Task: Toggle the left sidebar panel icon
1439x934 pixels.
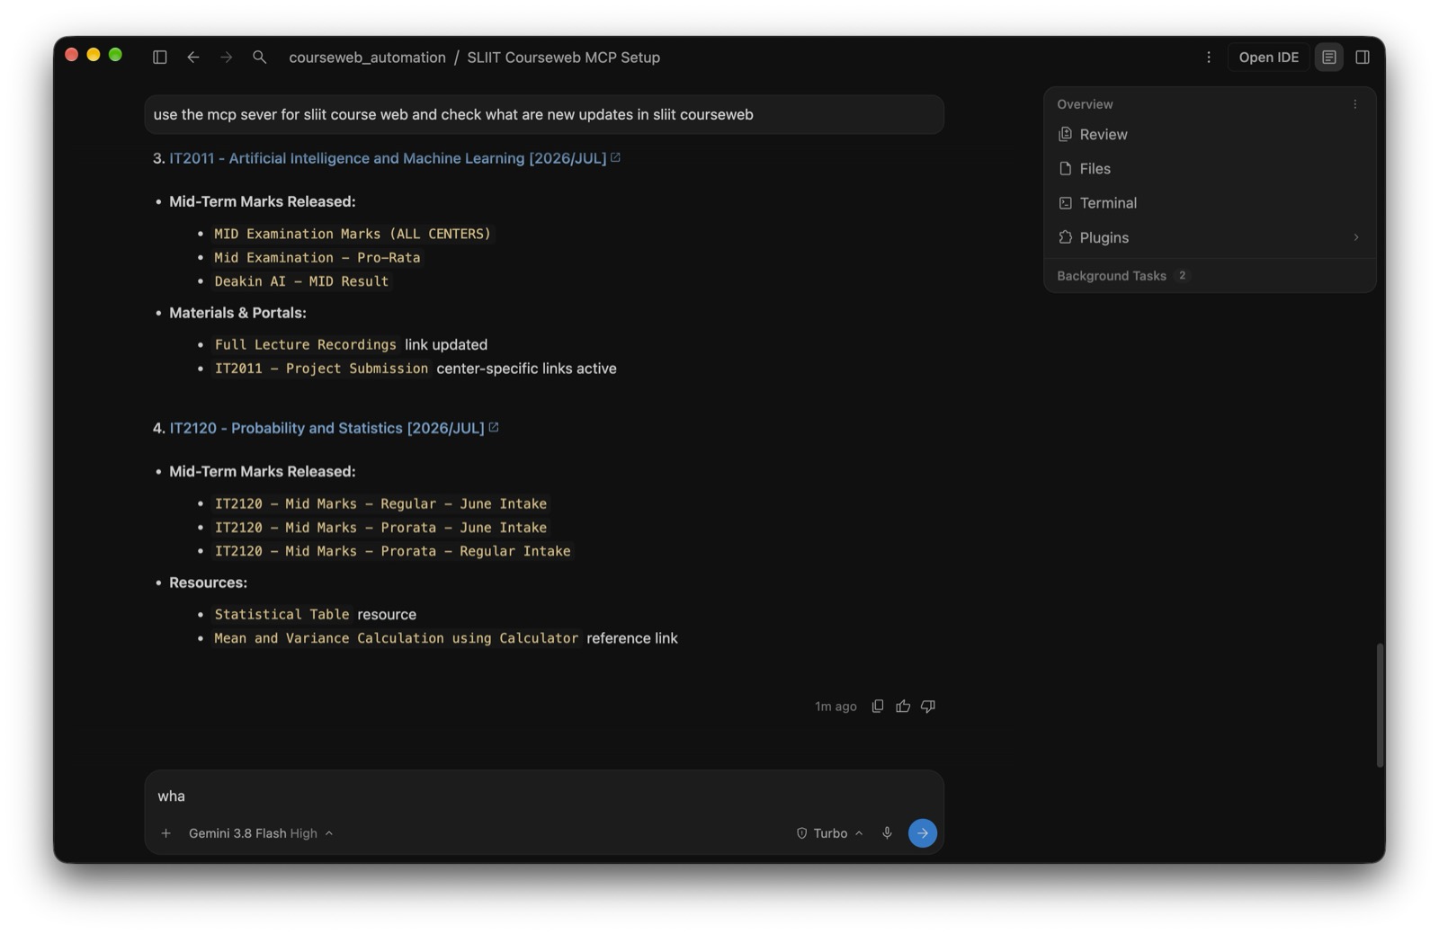Action: (160, 57)
